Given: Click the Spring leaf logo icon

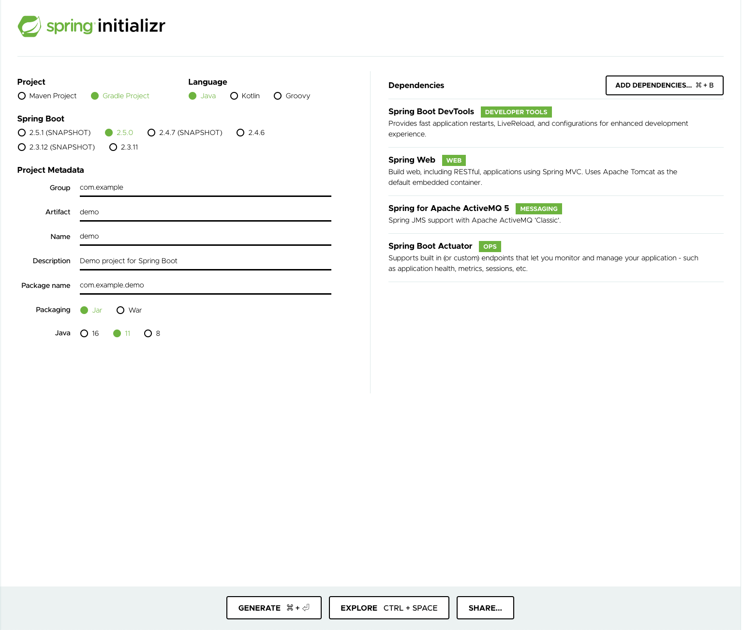Looking at the screenshot, I should (30, 26).
